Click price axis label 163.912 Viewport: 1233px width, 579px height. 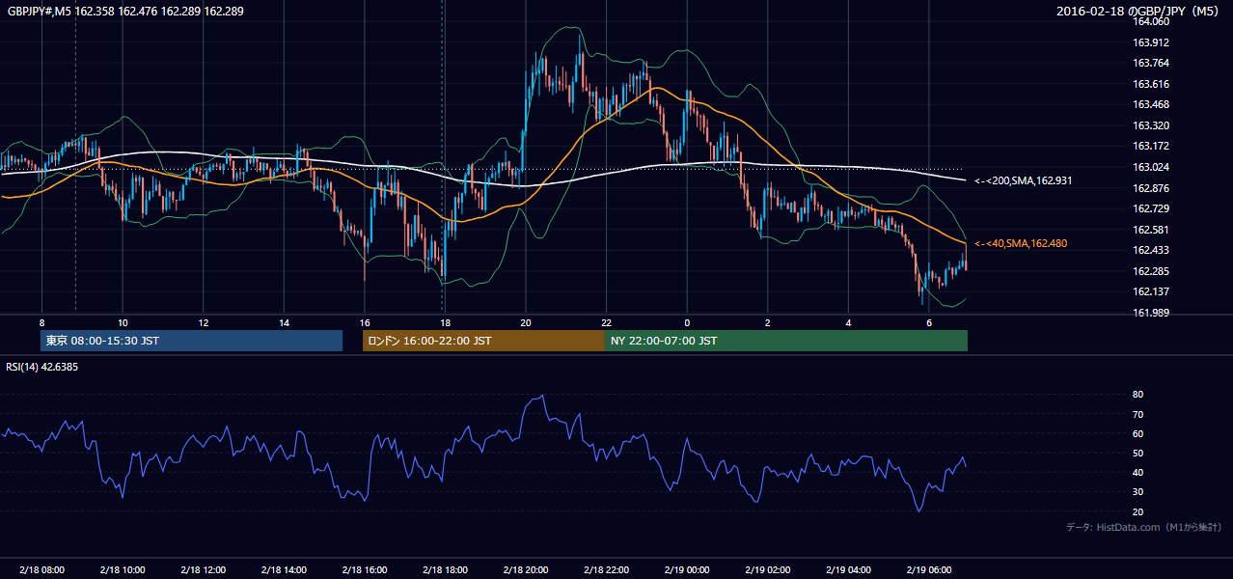pyautogui.click(x=1150, y=42)
